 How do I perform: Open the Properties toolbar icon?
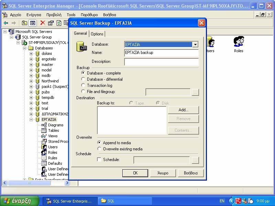[51, 23]
